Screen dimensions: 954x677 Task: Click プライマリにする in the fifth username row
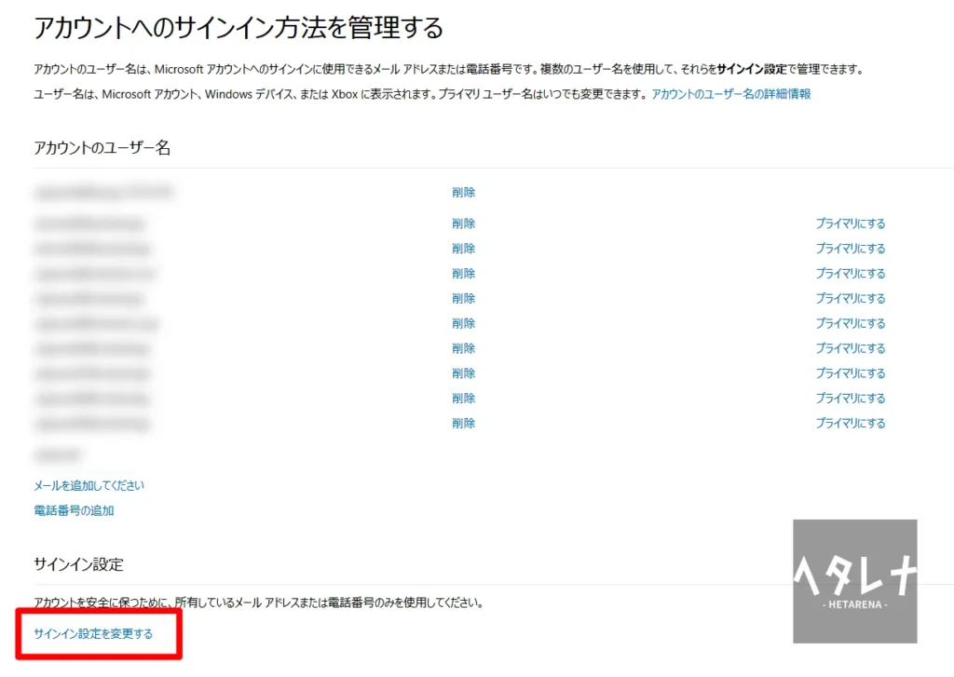tap(850, 299)
